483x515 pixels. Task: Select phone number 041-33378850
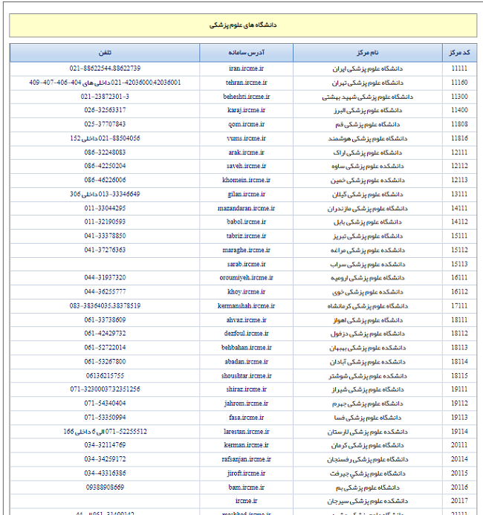tap(105, 236)
